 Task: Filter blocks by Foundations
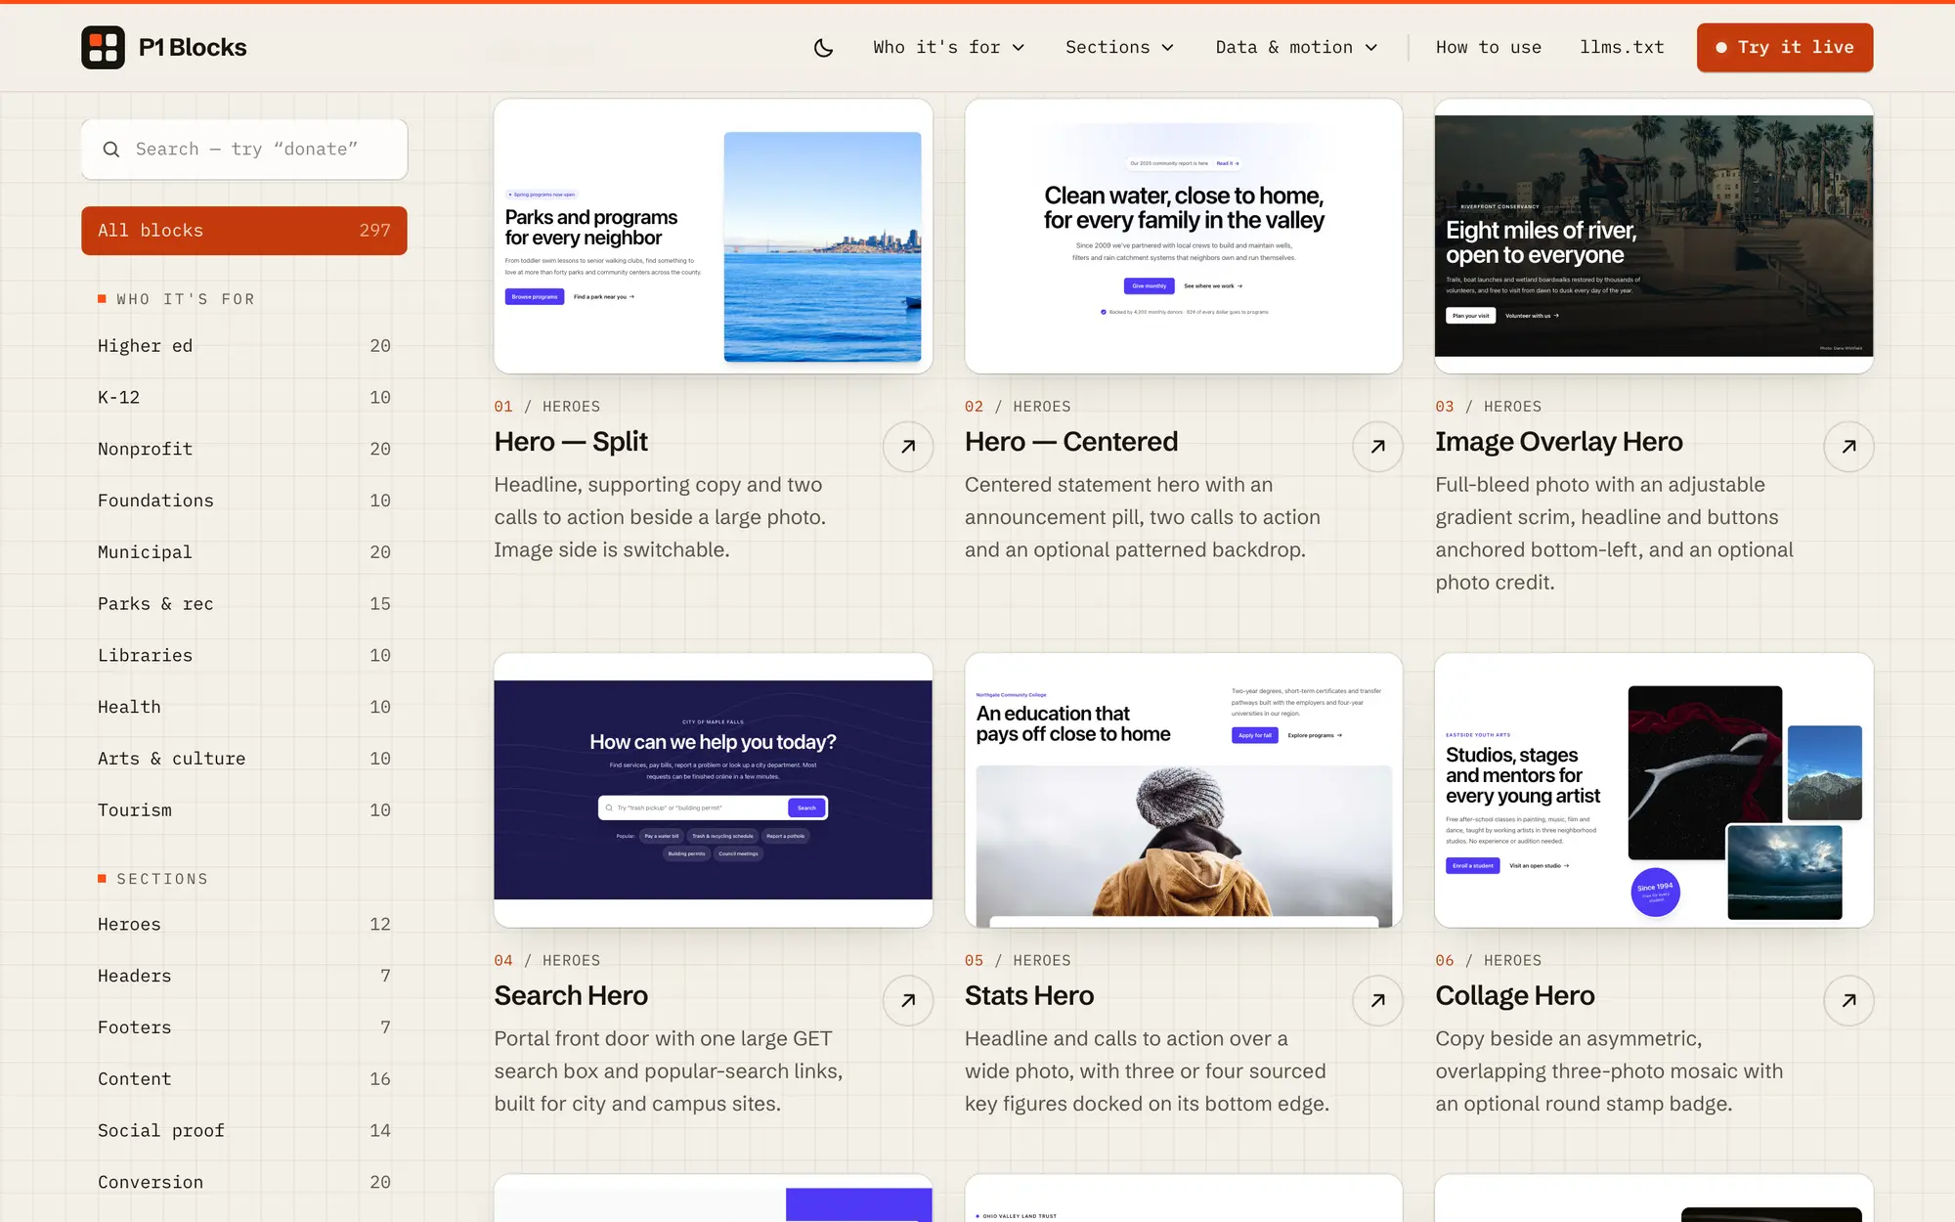244,501
